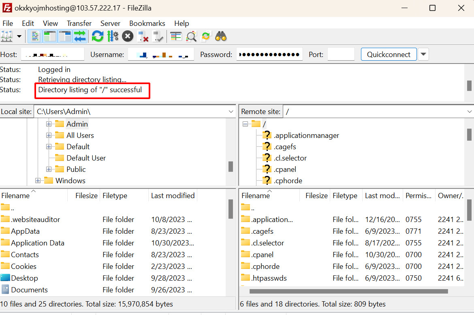Open Remote site path dropdown
The width and height of the screenshot is (474, 315).
click(x=470, y=112)
